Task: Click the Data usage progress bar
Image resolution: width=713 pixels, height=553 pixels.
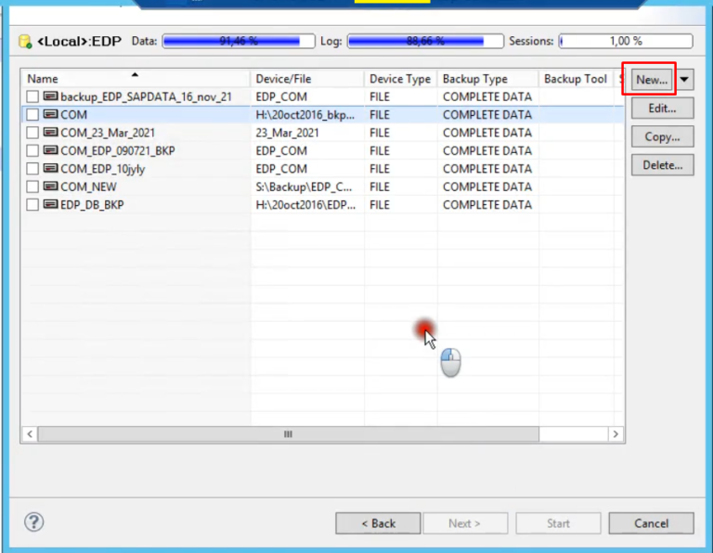Action: coord(239,42)
